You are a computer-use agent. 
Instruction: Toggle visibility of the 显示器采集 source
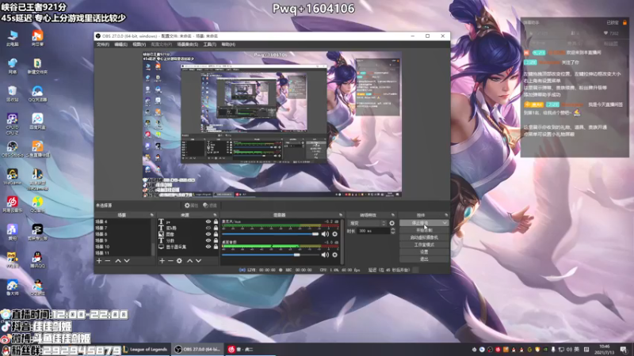coord(208,247)
